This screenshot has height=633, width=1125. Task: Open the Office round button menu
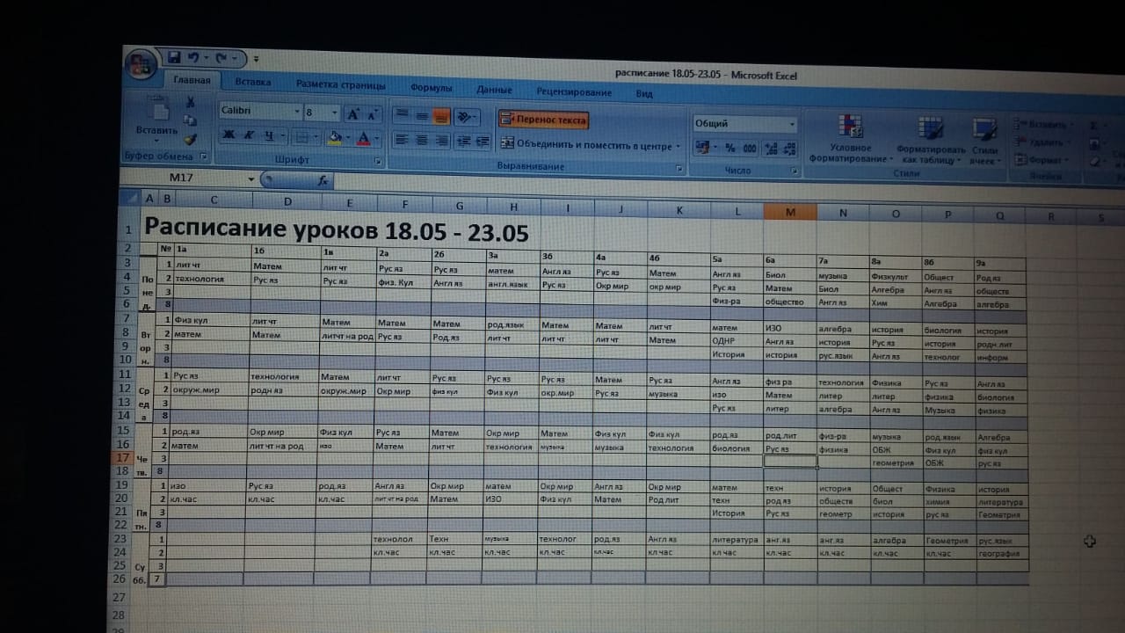click(x=139, y=63)
